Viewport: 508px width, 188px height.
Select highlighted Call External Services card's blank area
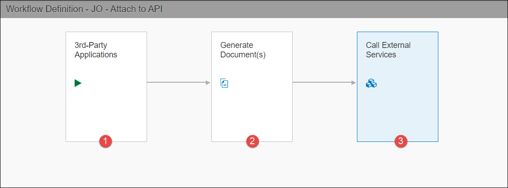pyautogui.click(x=398, y=113)
